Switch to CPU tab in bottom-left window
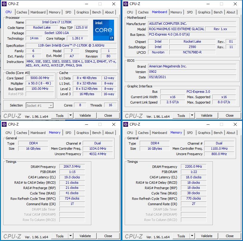The image size is (243, 241). pyautogui.click(x=8, y=133)
